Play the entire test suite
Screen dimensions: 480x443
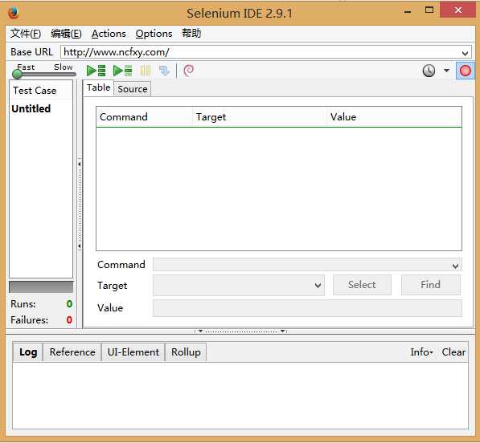click(x=96, y=71)
